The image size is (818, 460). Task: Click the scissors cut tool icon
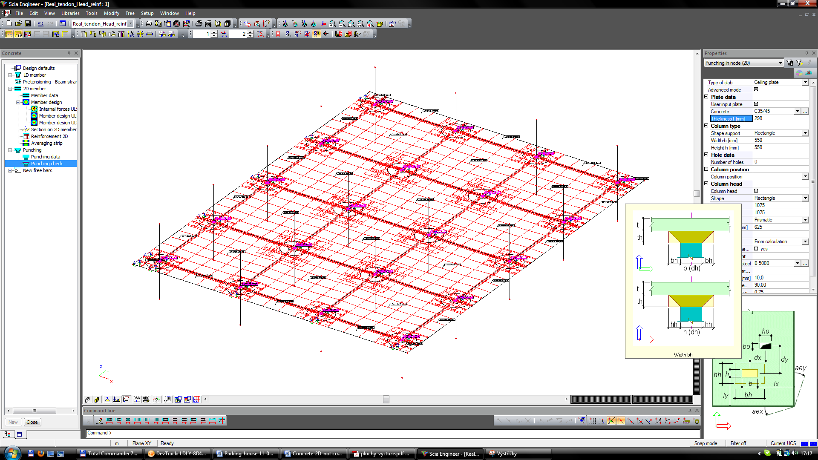[x=131, y=34]
